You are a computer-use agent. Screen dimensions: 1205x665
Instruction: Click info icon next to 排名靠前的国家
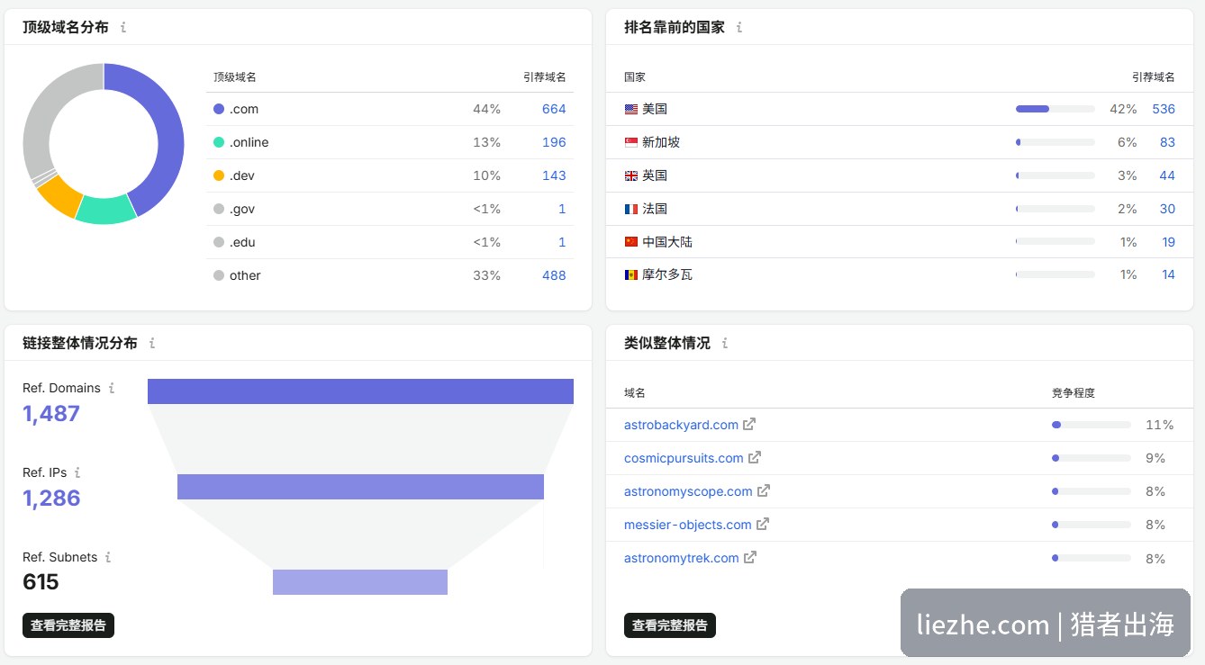(739, 28)
